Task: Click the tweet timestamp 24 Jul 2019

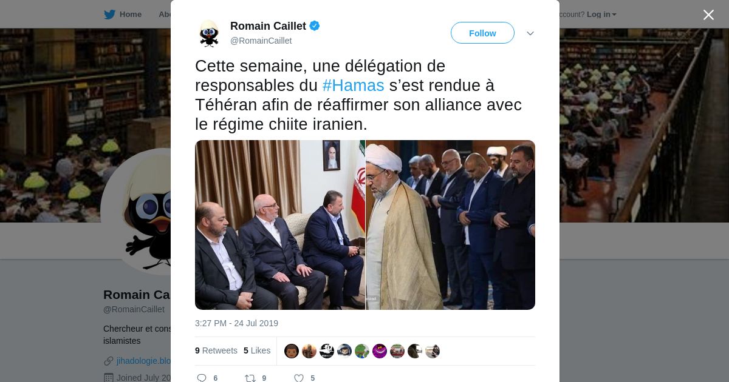Action: tap(236, 323)
